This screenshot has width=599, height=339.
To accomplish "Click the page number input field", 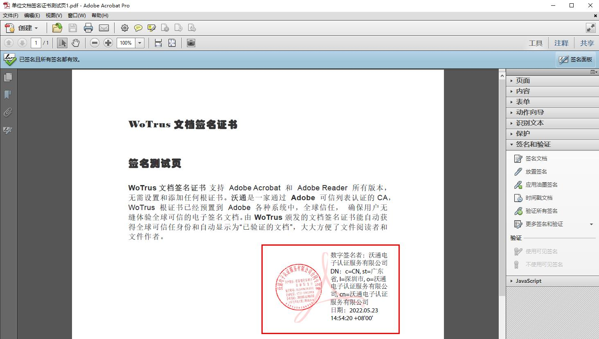I will [x=36, y=43].
